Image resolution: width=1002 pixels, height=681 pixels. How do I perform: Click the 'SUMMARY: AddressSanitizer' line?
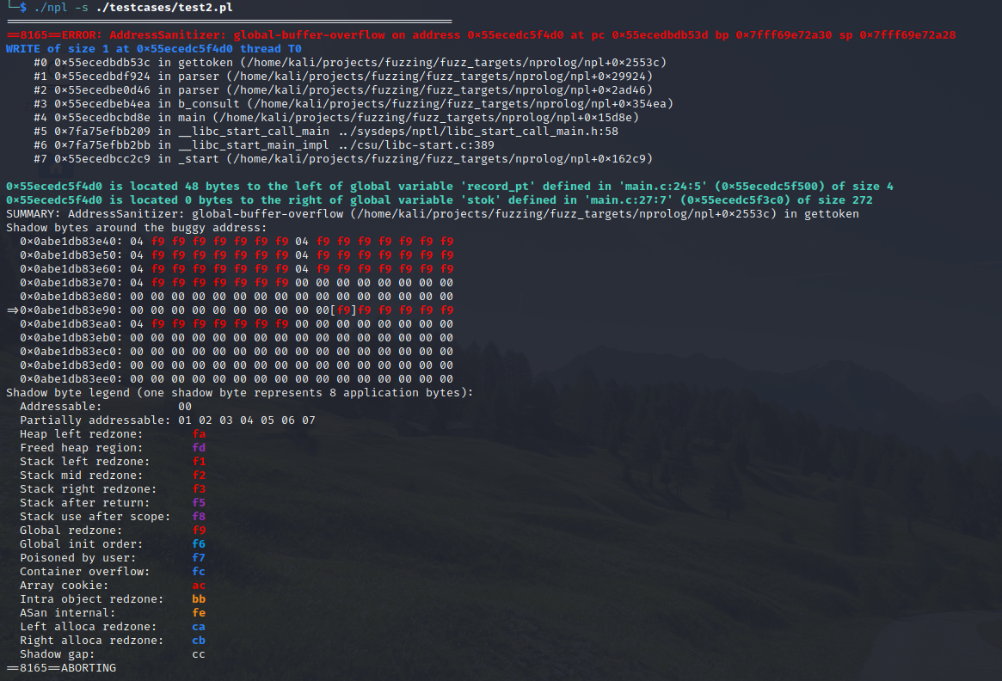433,213
